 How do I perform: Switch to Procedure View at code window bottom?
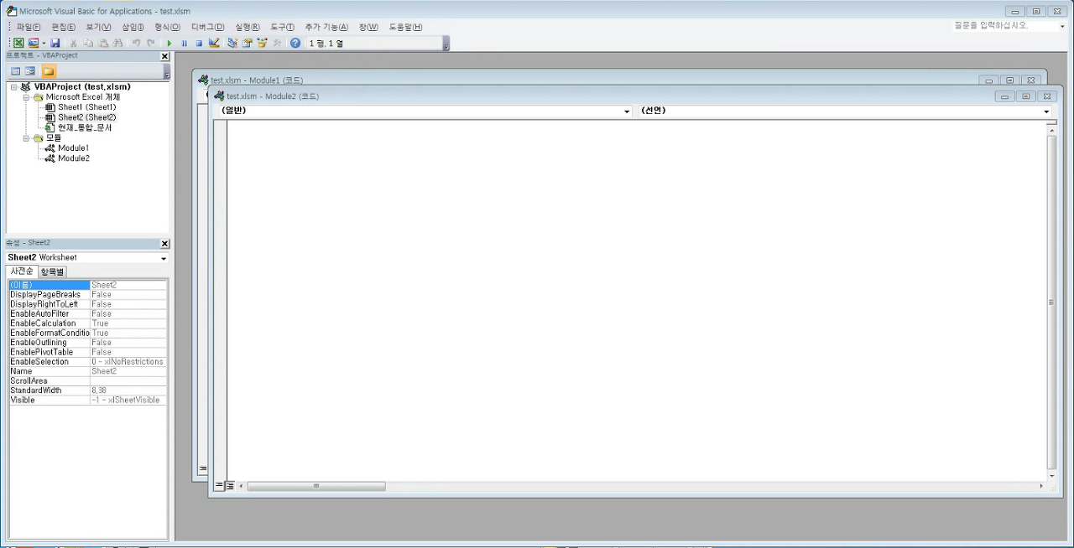tap(219, 485)
